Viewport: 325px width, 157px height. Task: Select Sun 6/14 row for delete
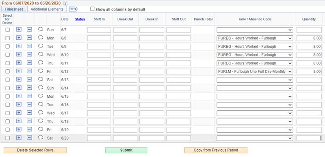[7, 88]
